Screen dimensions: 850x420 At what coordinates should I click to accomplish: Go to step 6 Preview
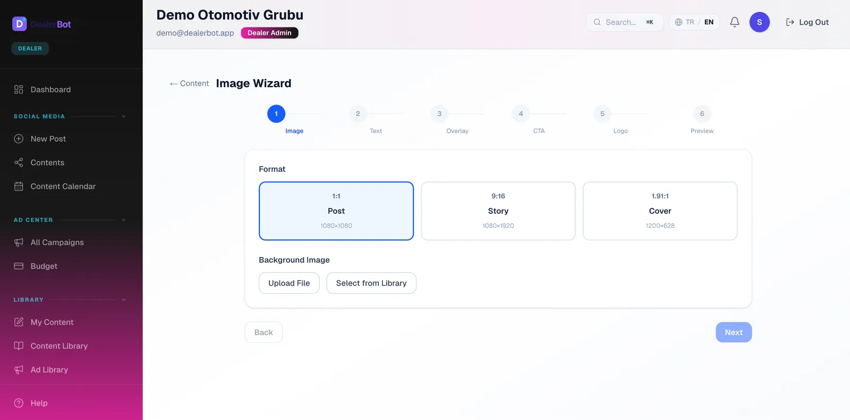[702, 114]
